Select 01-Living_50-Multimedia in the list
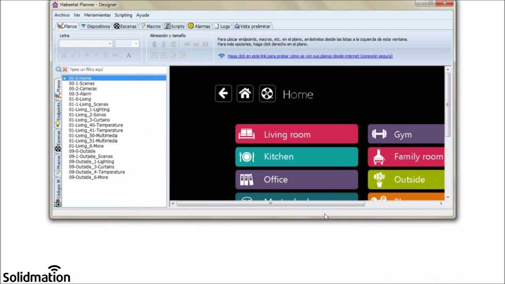Screen dimensions: 505x284 click(93, 136)
